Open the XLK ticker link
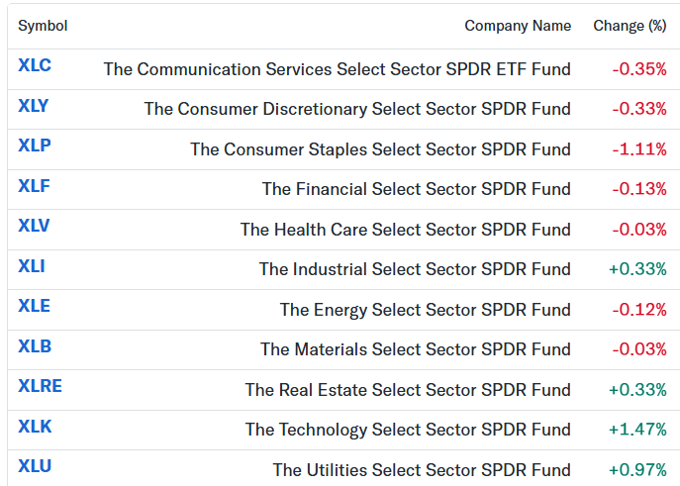The width and height of the screenshot is (680, 486). pos(35,427)
